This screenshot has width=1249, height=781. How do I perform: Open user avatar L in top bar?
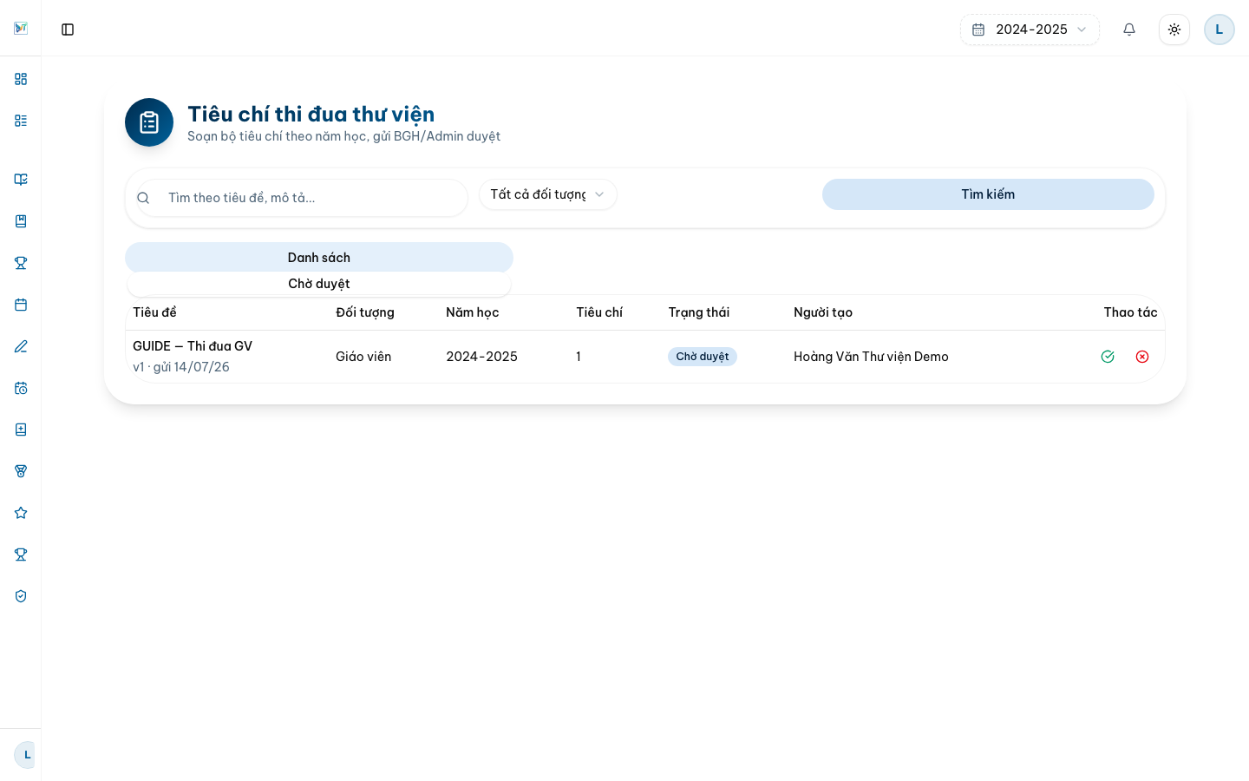click(1220, 30)
